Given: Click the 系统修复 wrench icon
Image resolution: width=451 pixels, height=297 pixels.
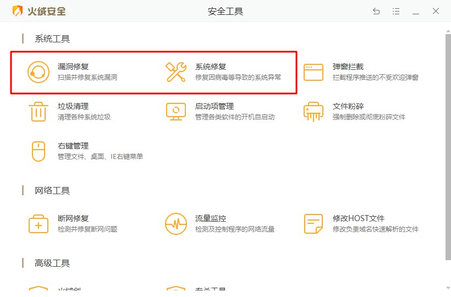Looking at the screenshot, I should (x=176, y=72).
